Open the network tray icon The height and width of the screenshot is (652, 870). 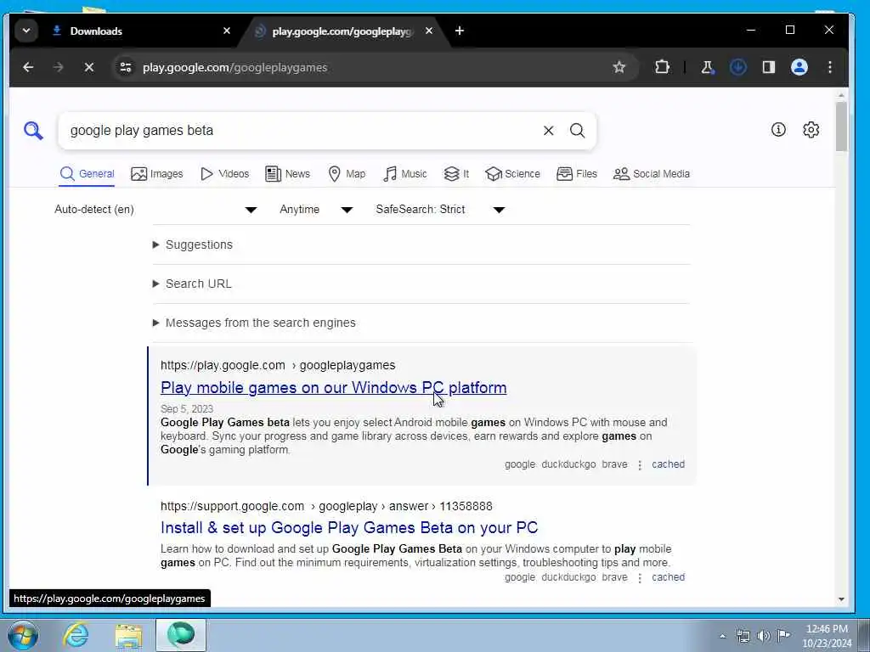[x=743, y=636]
